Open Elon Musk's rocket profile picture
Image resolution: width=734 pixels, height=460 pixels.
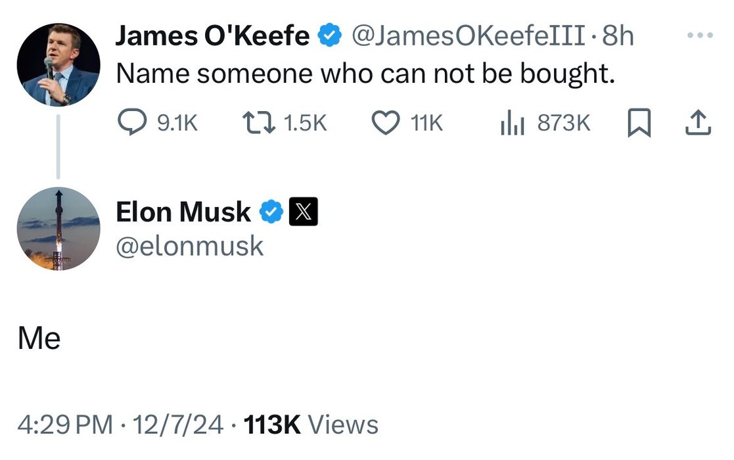tap(58, 229)
